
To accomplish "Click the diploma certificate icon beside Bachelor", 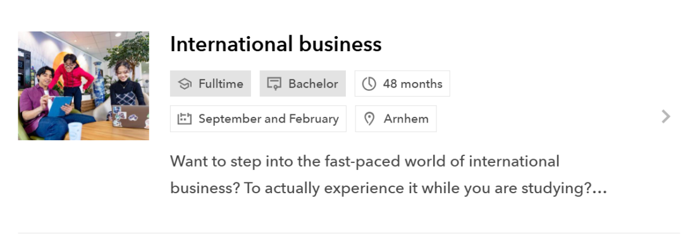I will click(x=274, y=83).
